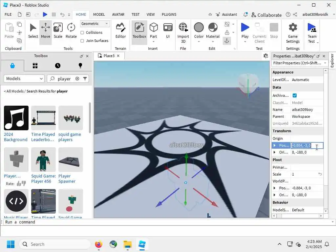Enable the Join Surfaces checkbox
The height and width of the screenshot is (252, 336).
coord(82,41)
